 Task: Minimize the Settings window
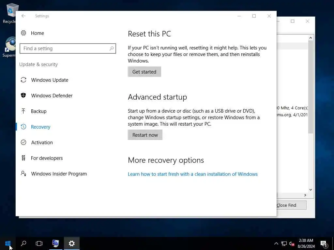click(x=239, y=16)
